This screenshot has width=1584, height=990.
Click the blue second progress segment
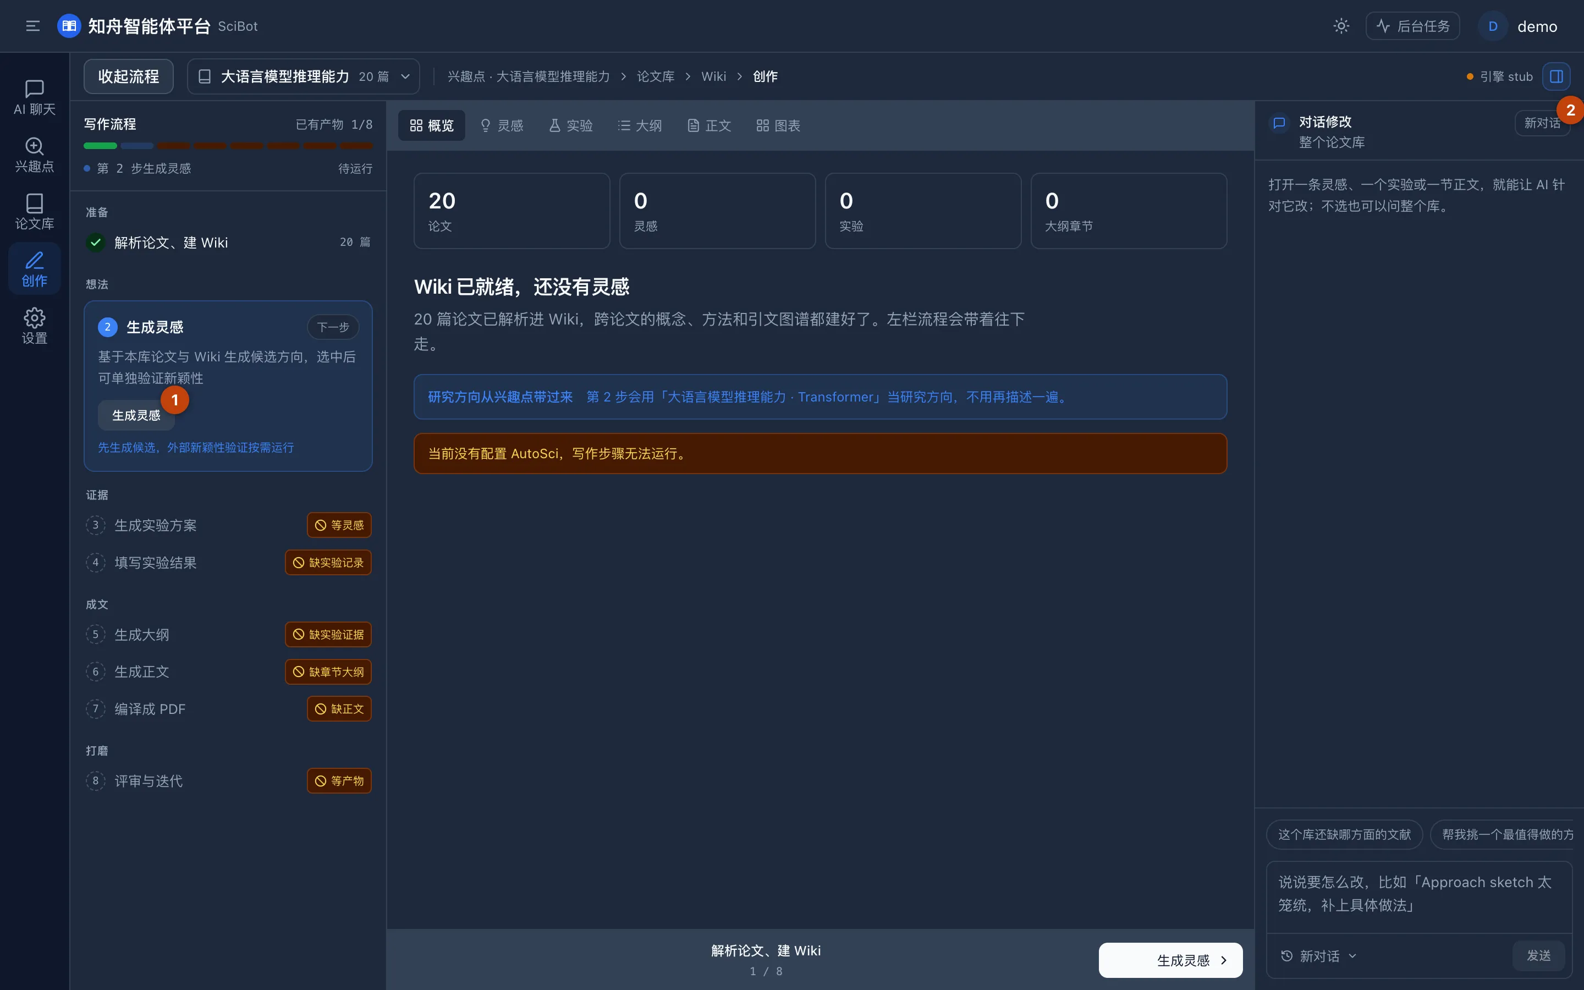(x=137, y=145)
